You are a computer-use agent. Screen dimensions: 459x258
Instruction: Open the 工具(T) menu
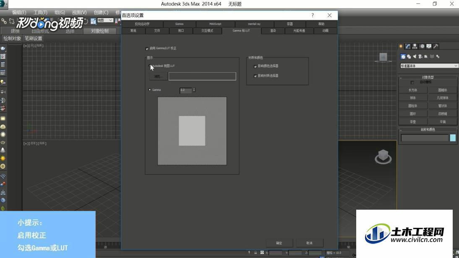point(40,12)
